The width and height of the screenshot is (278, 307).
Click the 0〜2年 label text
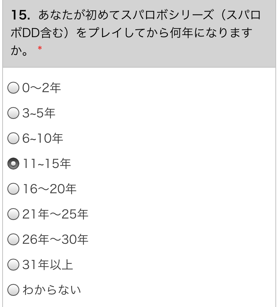(42, 88)
